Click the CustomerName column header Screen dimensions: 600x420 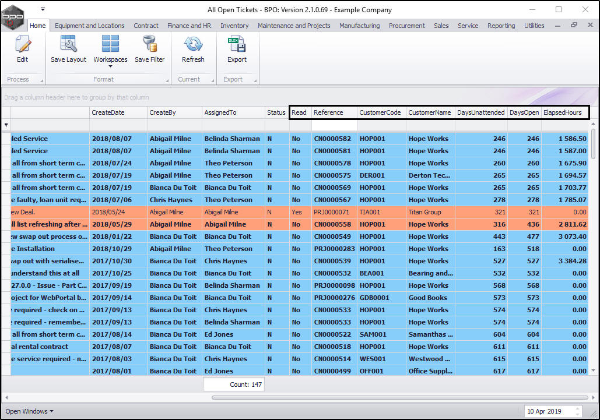pyautogui.click(x=430, y=112)
